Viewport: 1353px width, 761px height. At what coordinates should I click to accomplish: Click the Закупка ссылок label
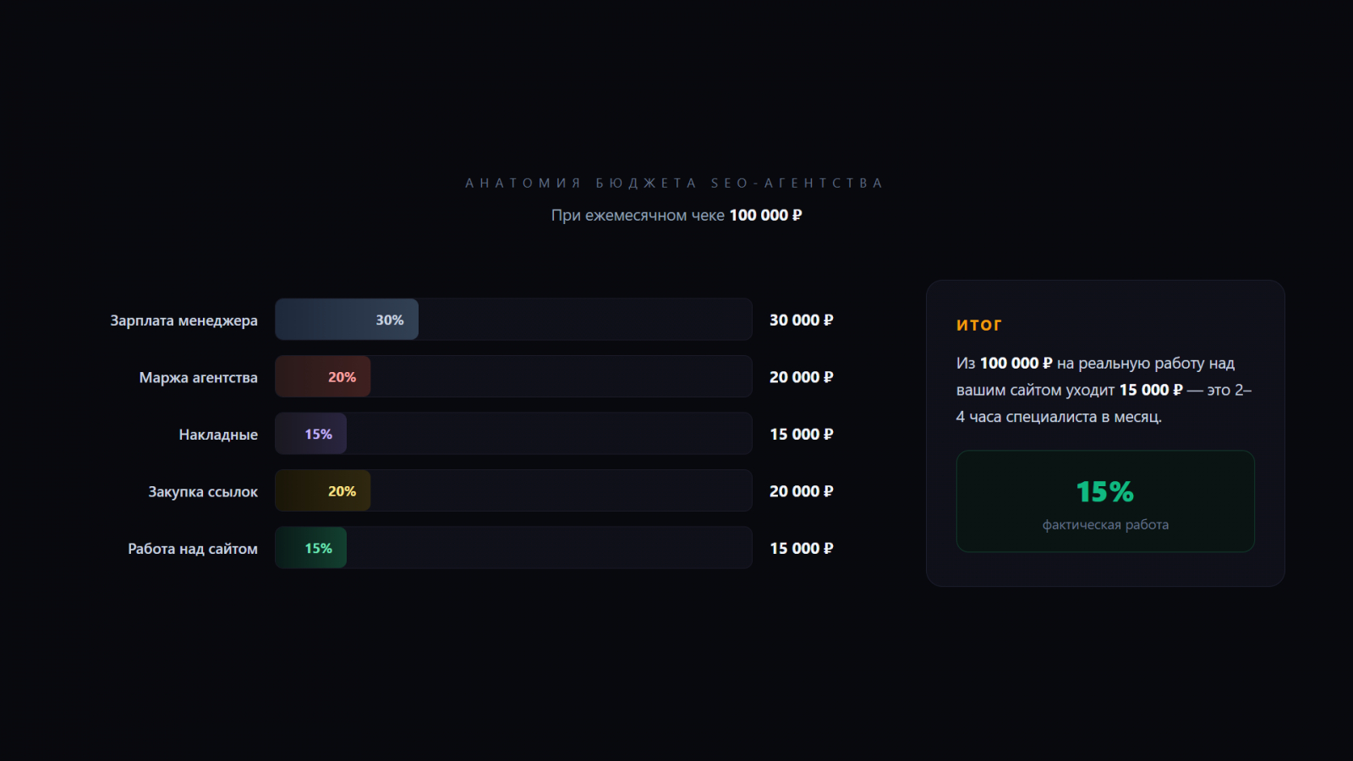pos(203,491)
